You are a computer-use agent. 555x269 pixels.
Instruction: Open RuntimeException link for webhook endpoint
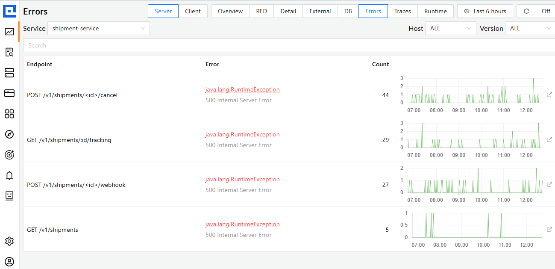coord(242,179)
